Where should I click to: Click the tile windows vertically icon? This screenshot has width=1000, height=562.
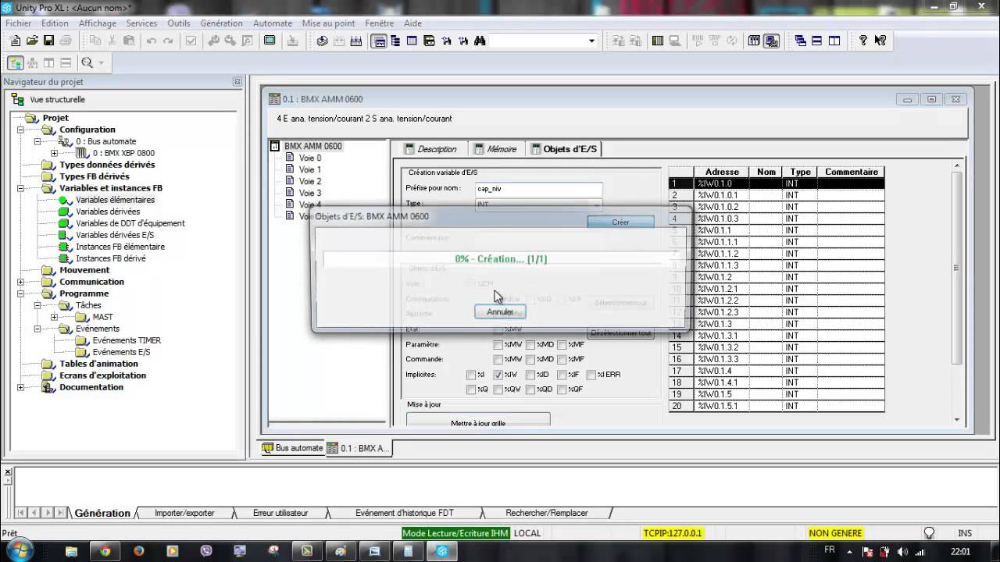point(834,41)
